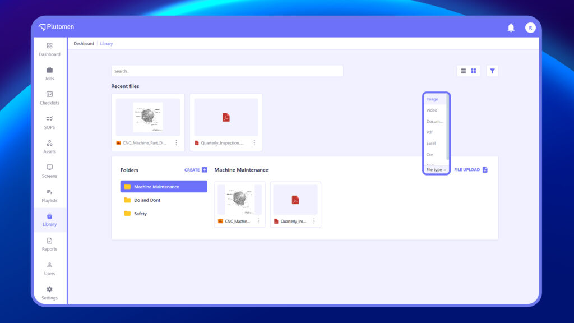Click the Dashboard breadcrumb link
This screenshot has height=323, width=574.
[84, 44]
